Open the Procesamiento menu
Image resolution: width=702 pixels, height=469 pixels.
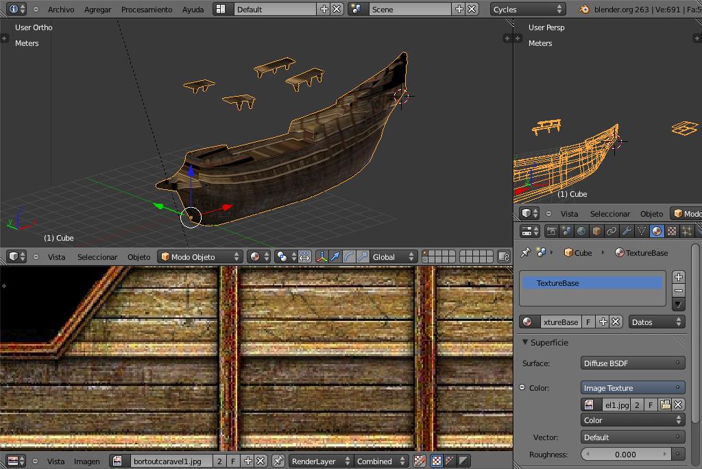[146, 9]
